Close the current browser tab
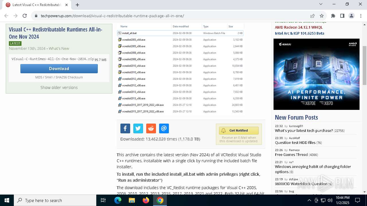Image resolution: width=367 pixels, height=206 pixels. 66,5
